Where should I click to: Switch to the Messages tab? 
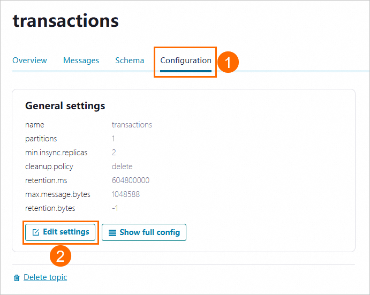(x=81, y=60)
